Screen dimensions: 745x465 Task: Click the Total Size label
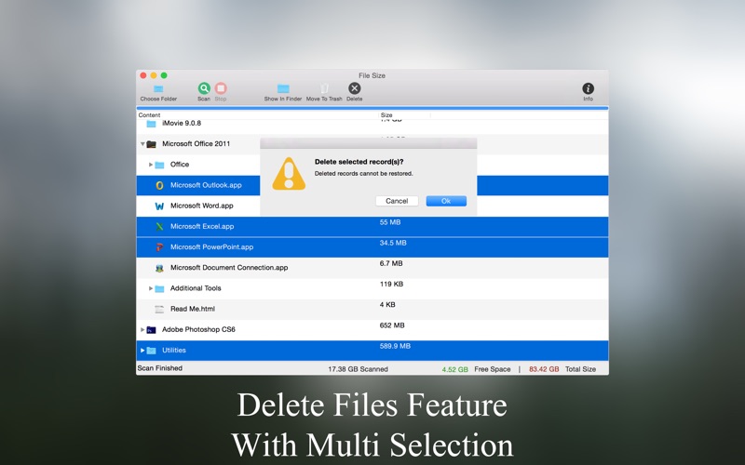580,369
